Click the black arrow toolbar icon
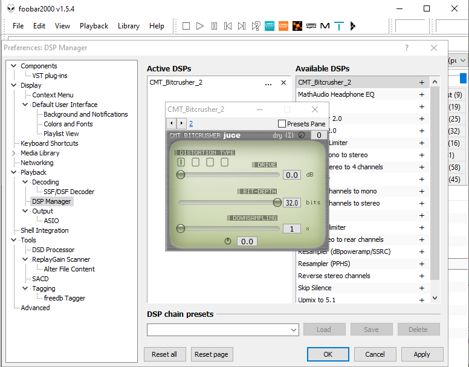This screenshot has width=469, height=367. click(x=352, y=26)
